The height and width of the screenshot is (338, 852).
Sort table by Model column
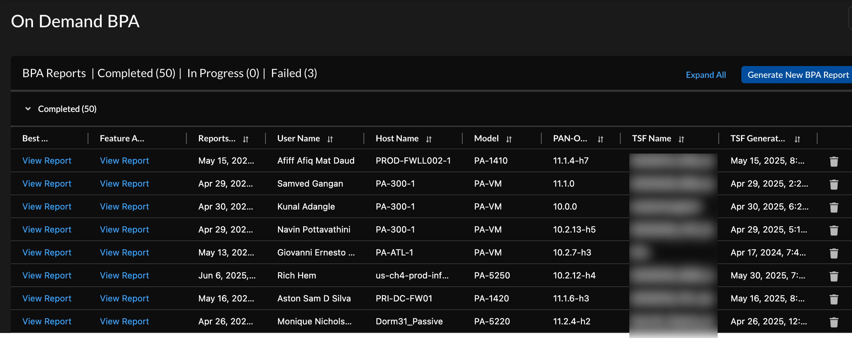pos(509,139)
